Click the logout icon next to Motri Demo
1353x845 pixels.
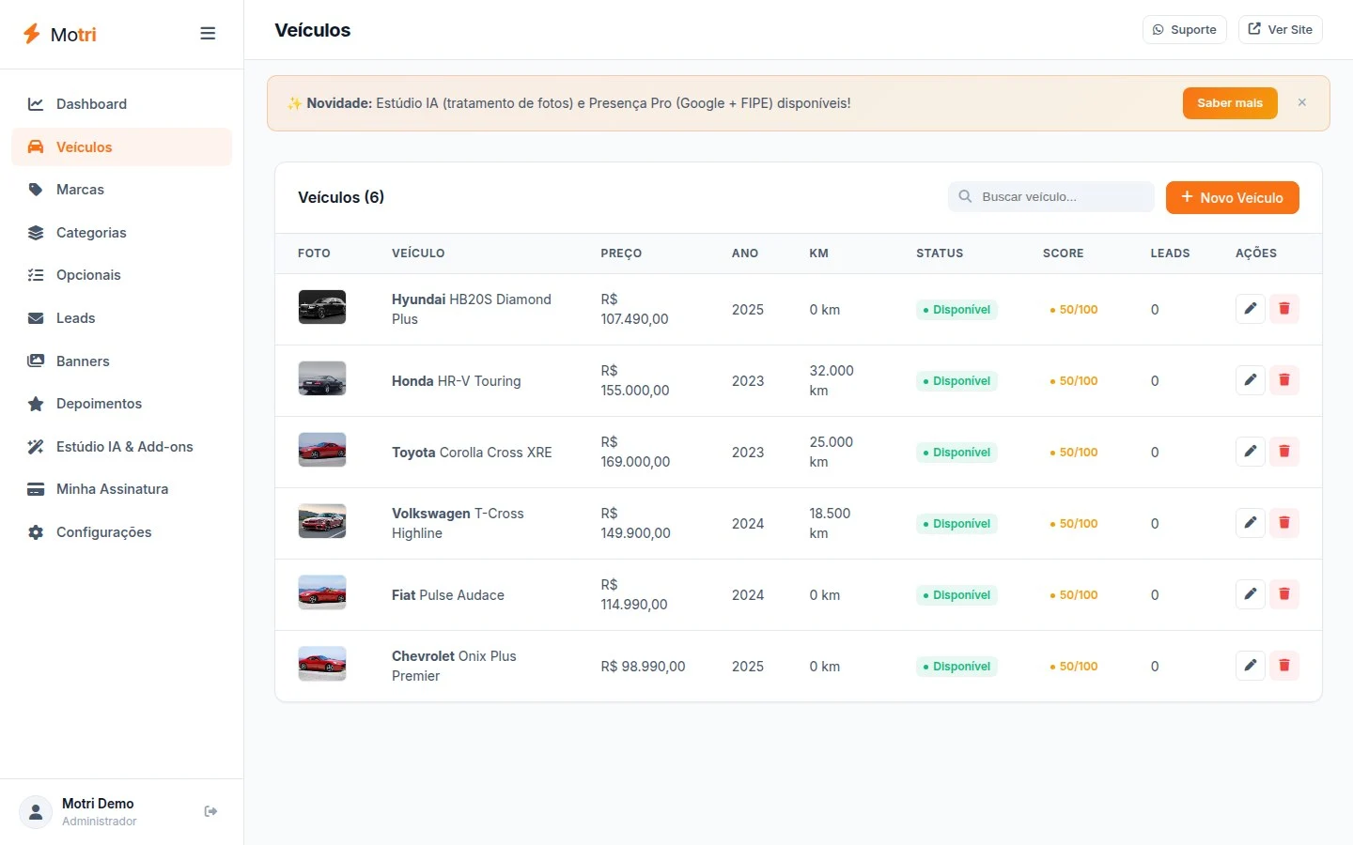pos(210,811)
